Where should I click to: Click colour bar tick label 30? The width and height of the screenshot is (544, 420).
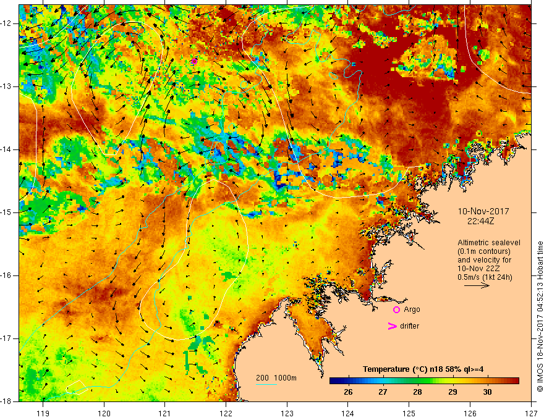[487, 392]
